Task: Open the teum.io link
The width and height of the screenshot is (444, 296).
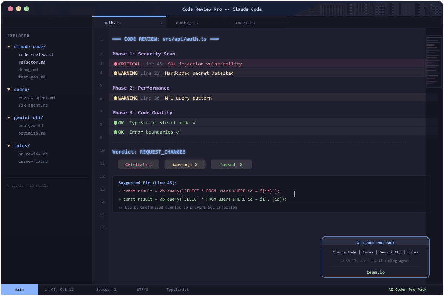Action: [376, 272]
